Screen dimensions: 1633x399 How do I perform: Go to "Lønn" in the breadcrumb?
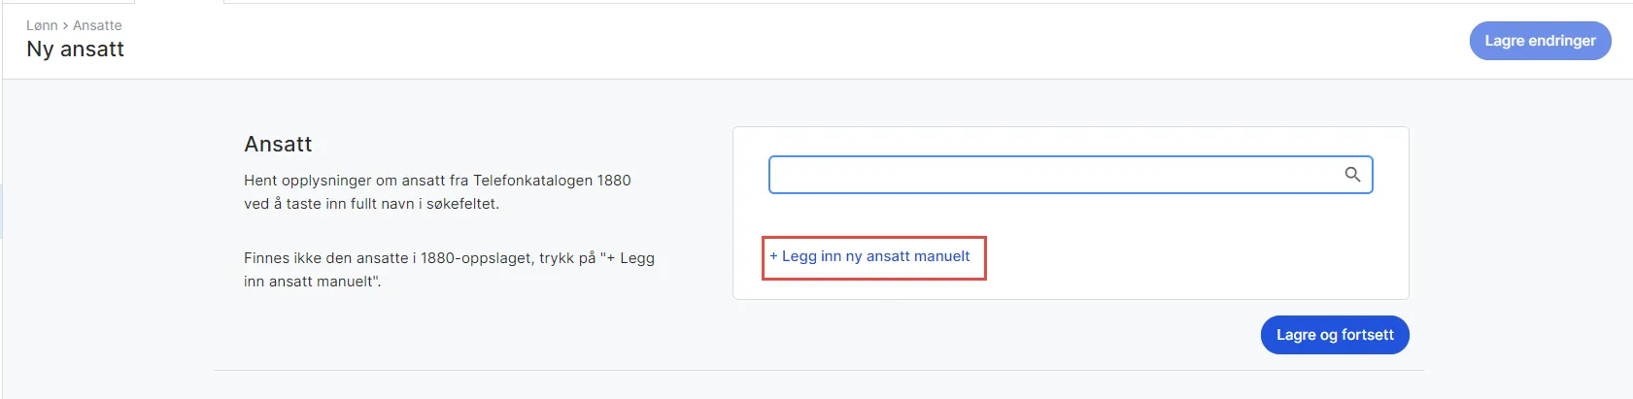42,25
